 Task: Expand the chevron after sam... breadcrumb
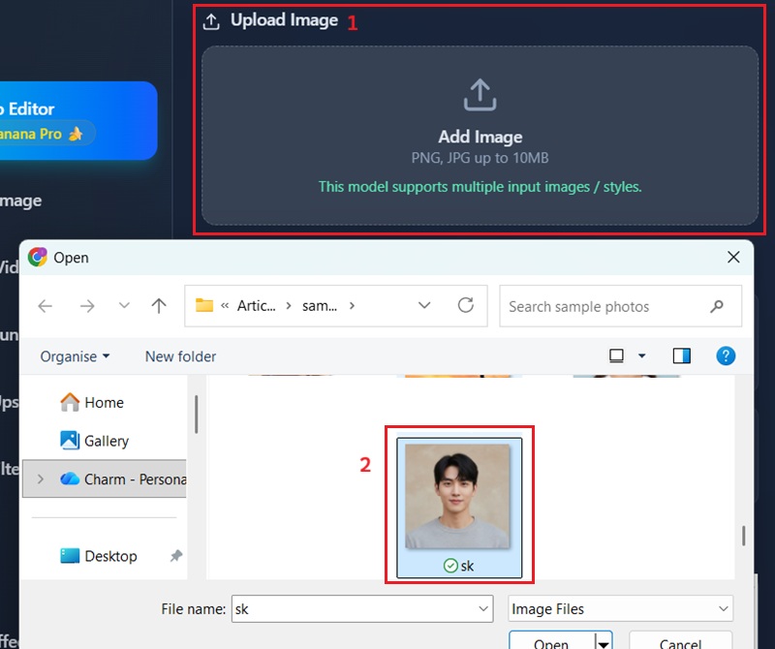click(352, 306)
